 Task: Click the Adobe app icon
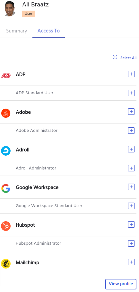[6, 113]
